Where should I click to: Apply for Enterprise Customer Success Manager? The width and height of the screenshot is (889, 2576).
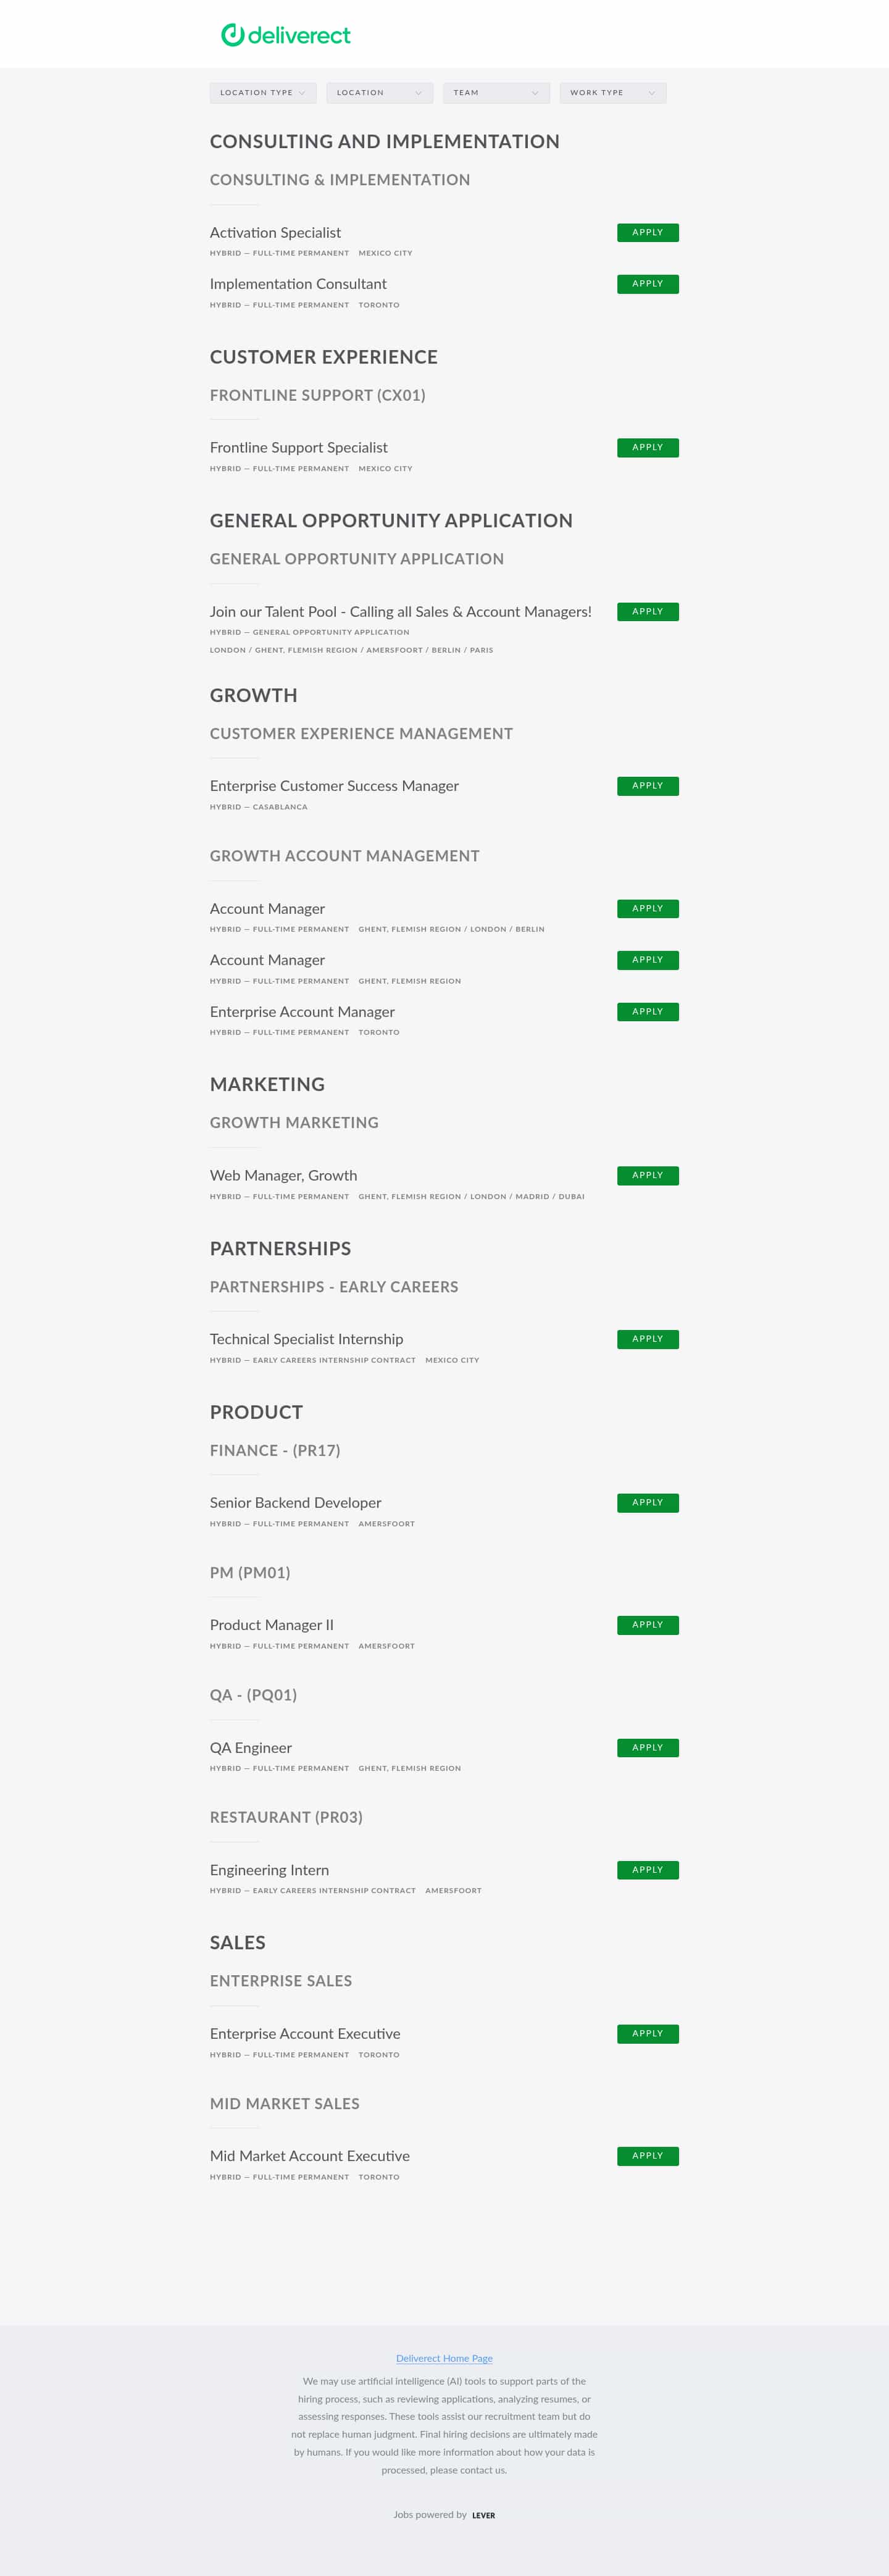tap(647, 785)
